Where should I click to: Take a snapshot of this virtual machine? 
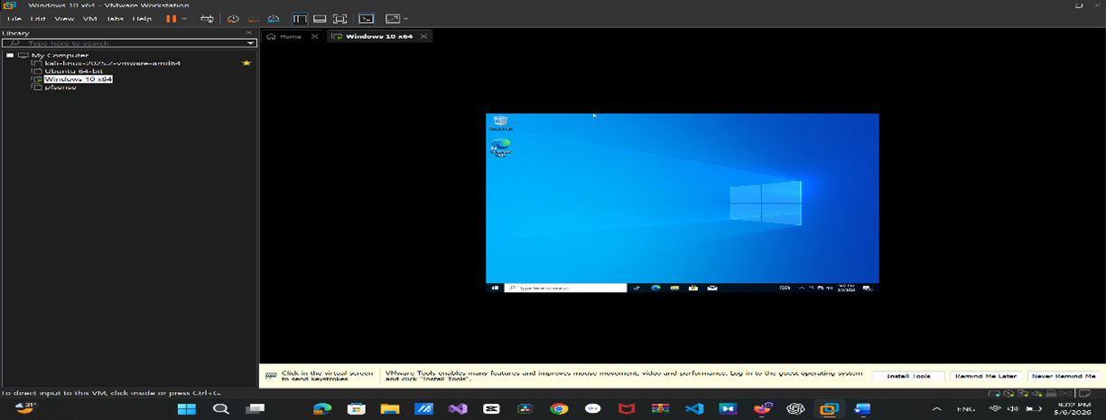pyautogui.click(x=232, y=18)
